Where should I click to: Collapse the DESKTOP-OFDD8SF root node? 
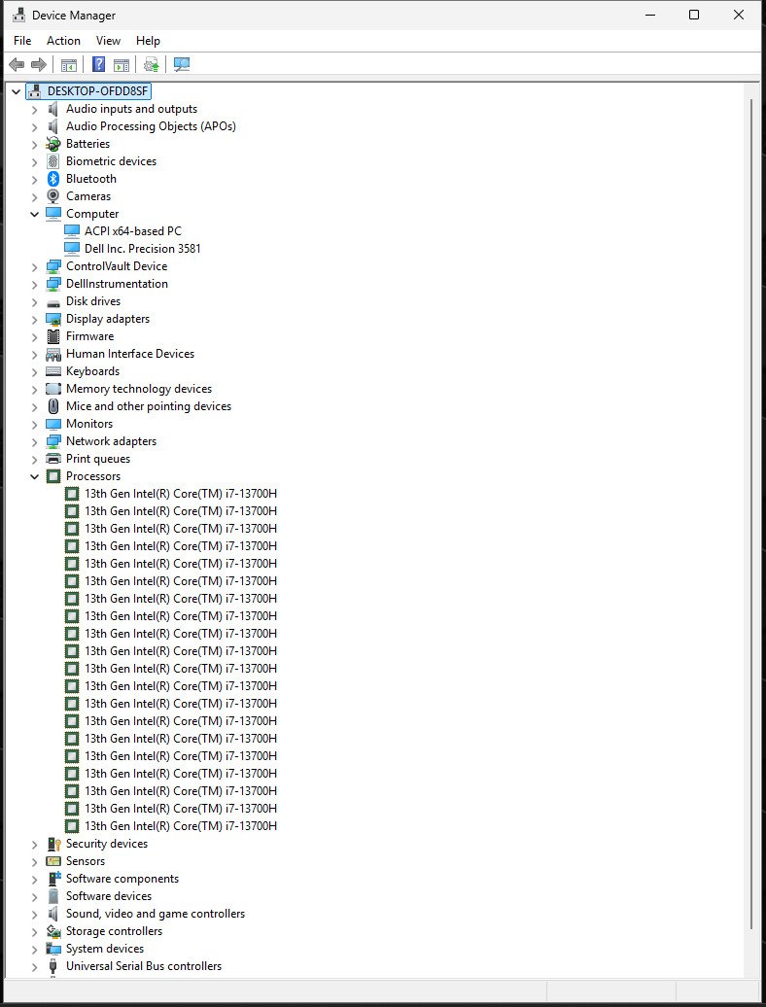coord(17,91)
